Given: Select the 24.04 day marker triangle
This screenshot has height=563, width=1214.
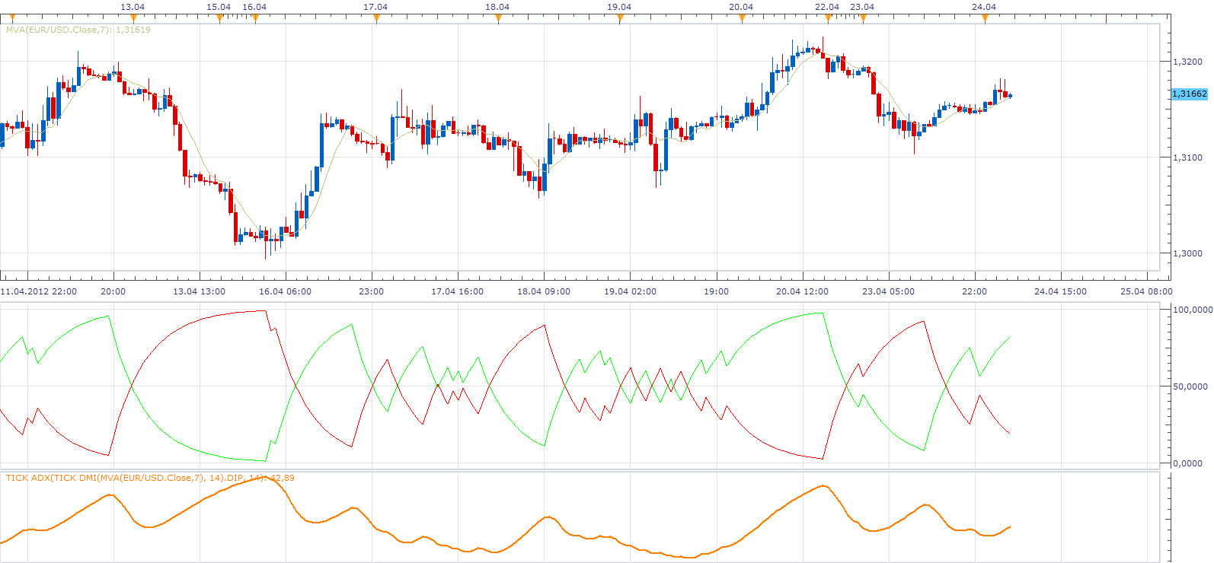Looking at the screenshot, I should tap(985, 18).
